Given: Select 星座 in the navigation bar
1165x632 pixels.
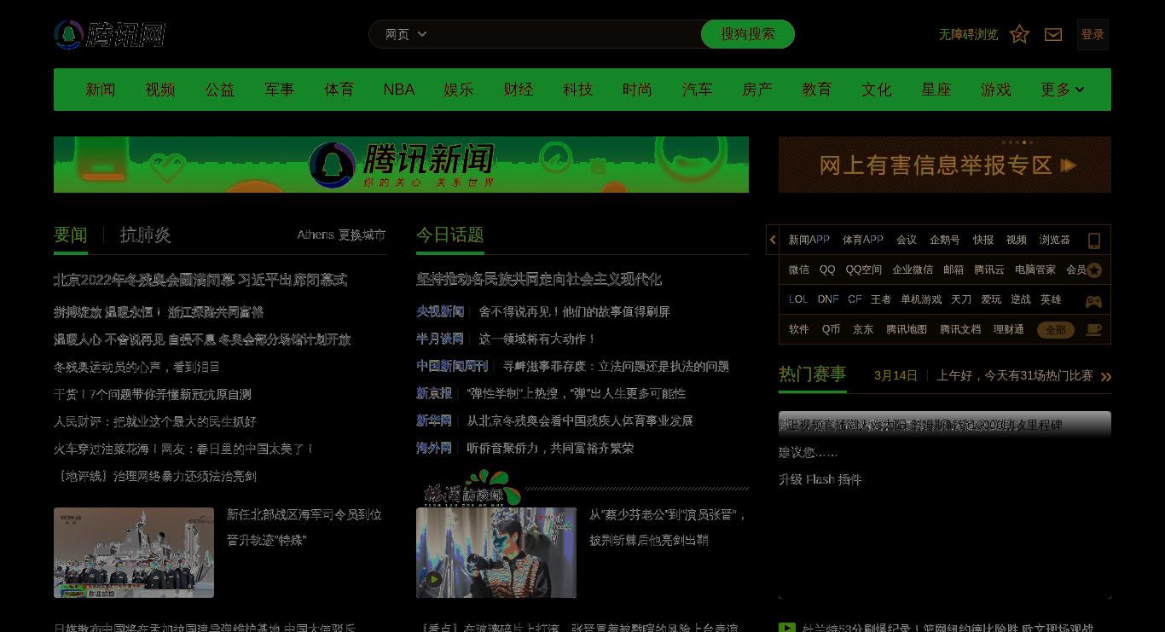Looking at the screenshot, I should 936,90.
